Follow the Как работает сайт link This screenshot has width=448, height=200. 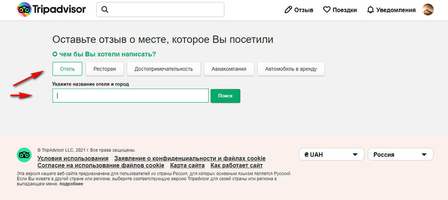coord(236,165)
